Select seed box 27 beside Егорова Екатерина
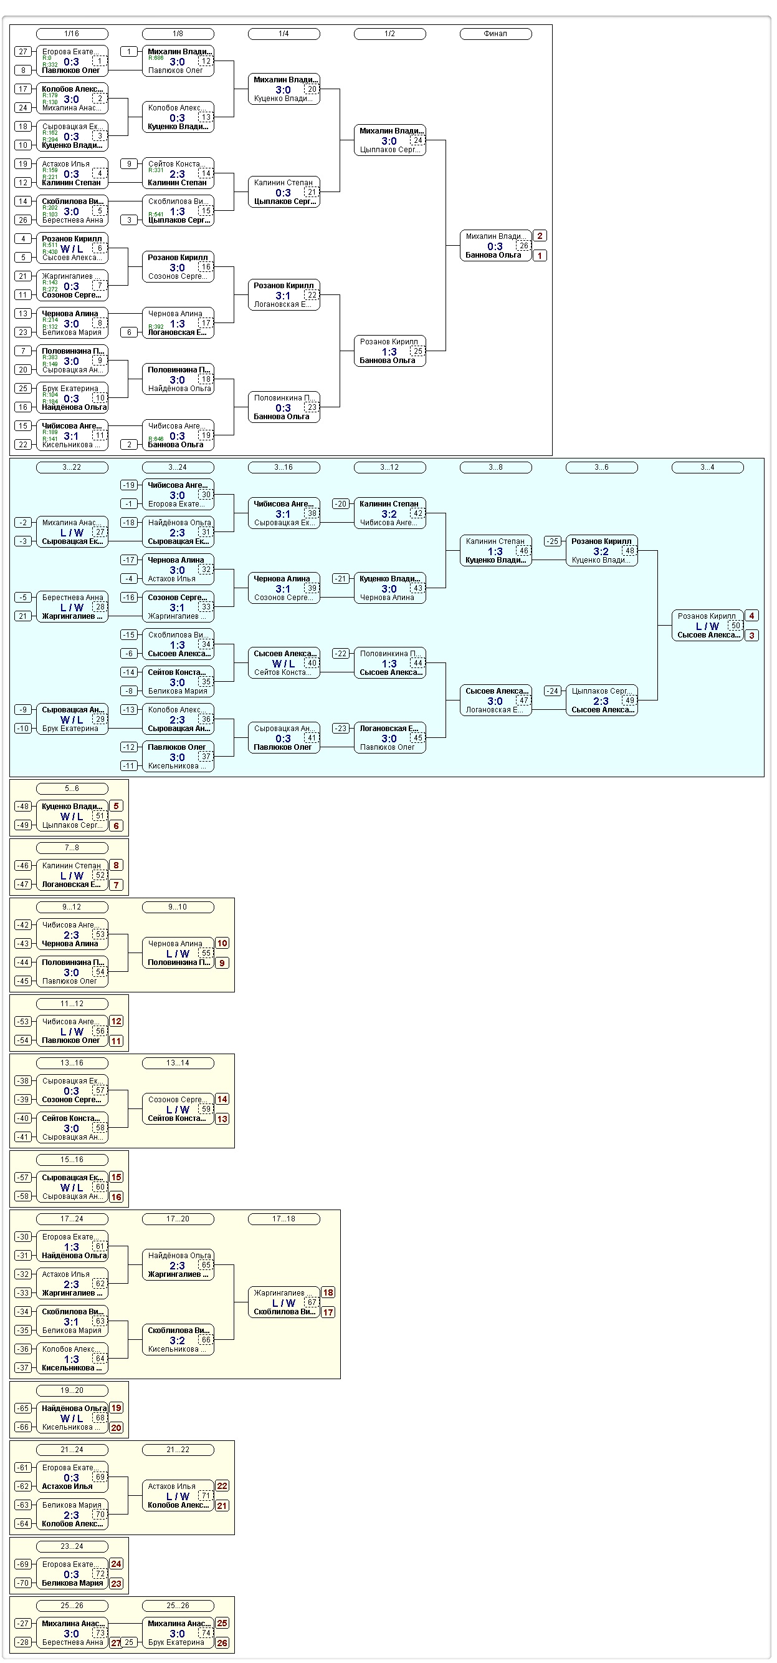 click(x=23, y=52)
